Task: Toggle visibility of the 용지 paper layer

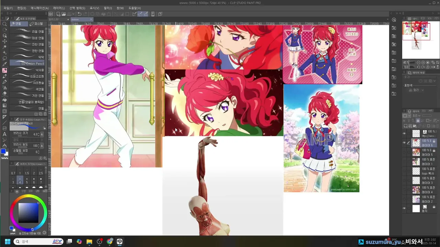Action: [404, 208]
